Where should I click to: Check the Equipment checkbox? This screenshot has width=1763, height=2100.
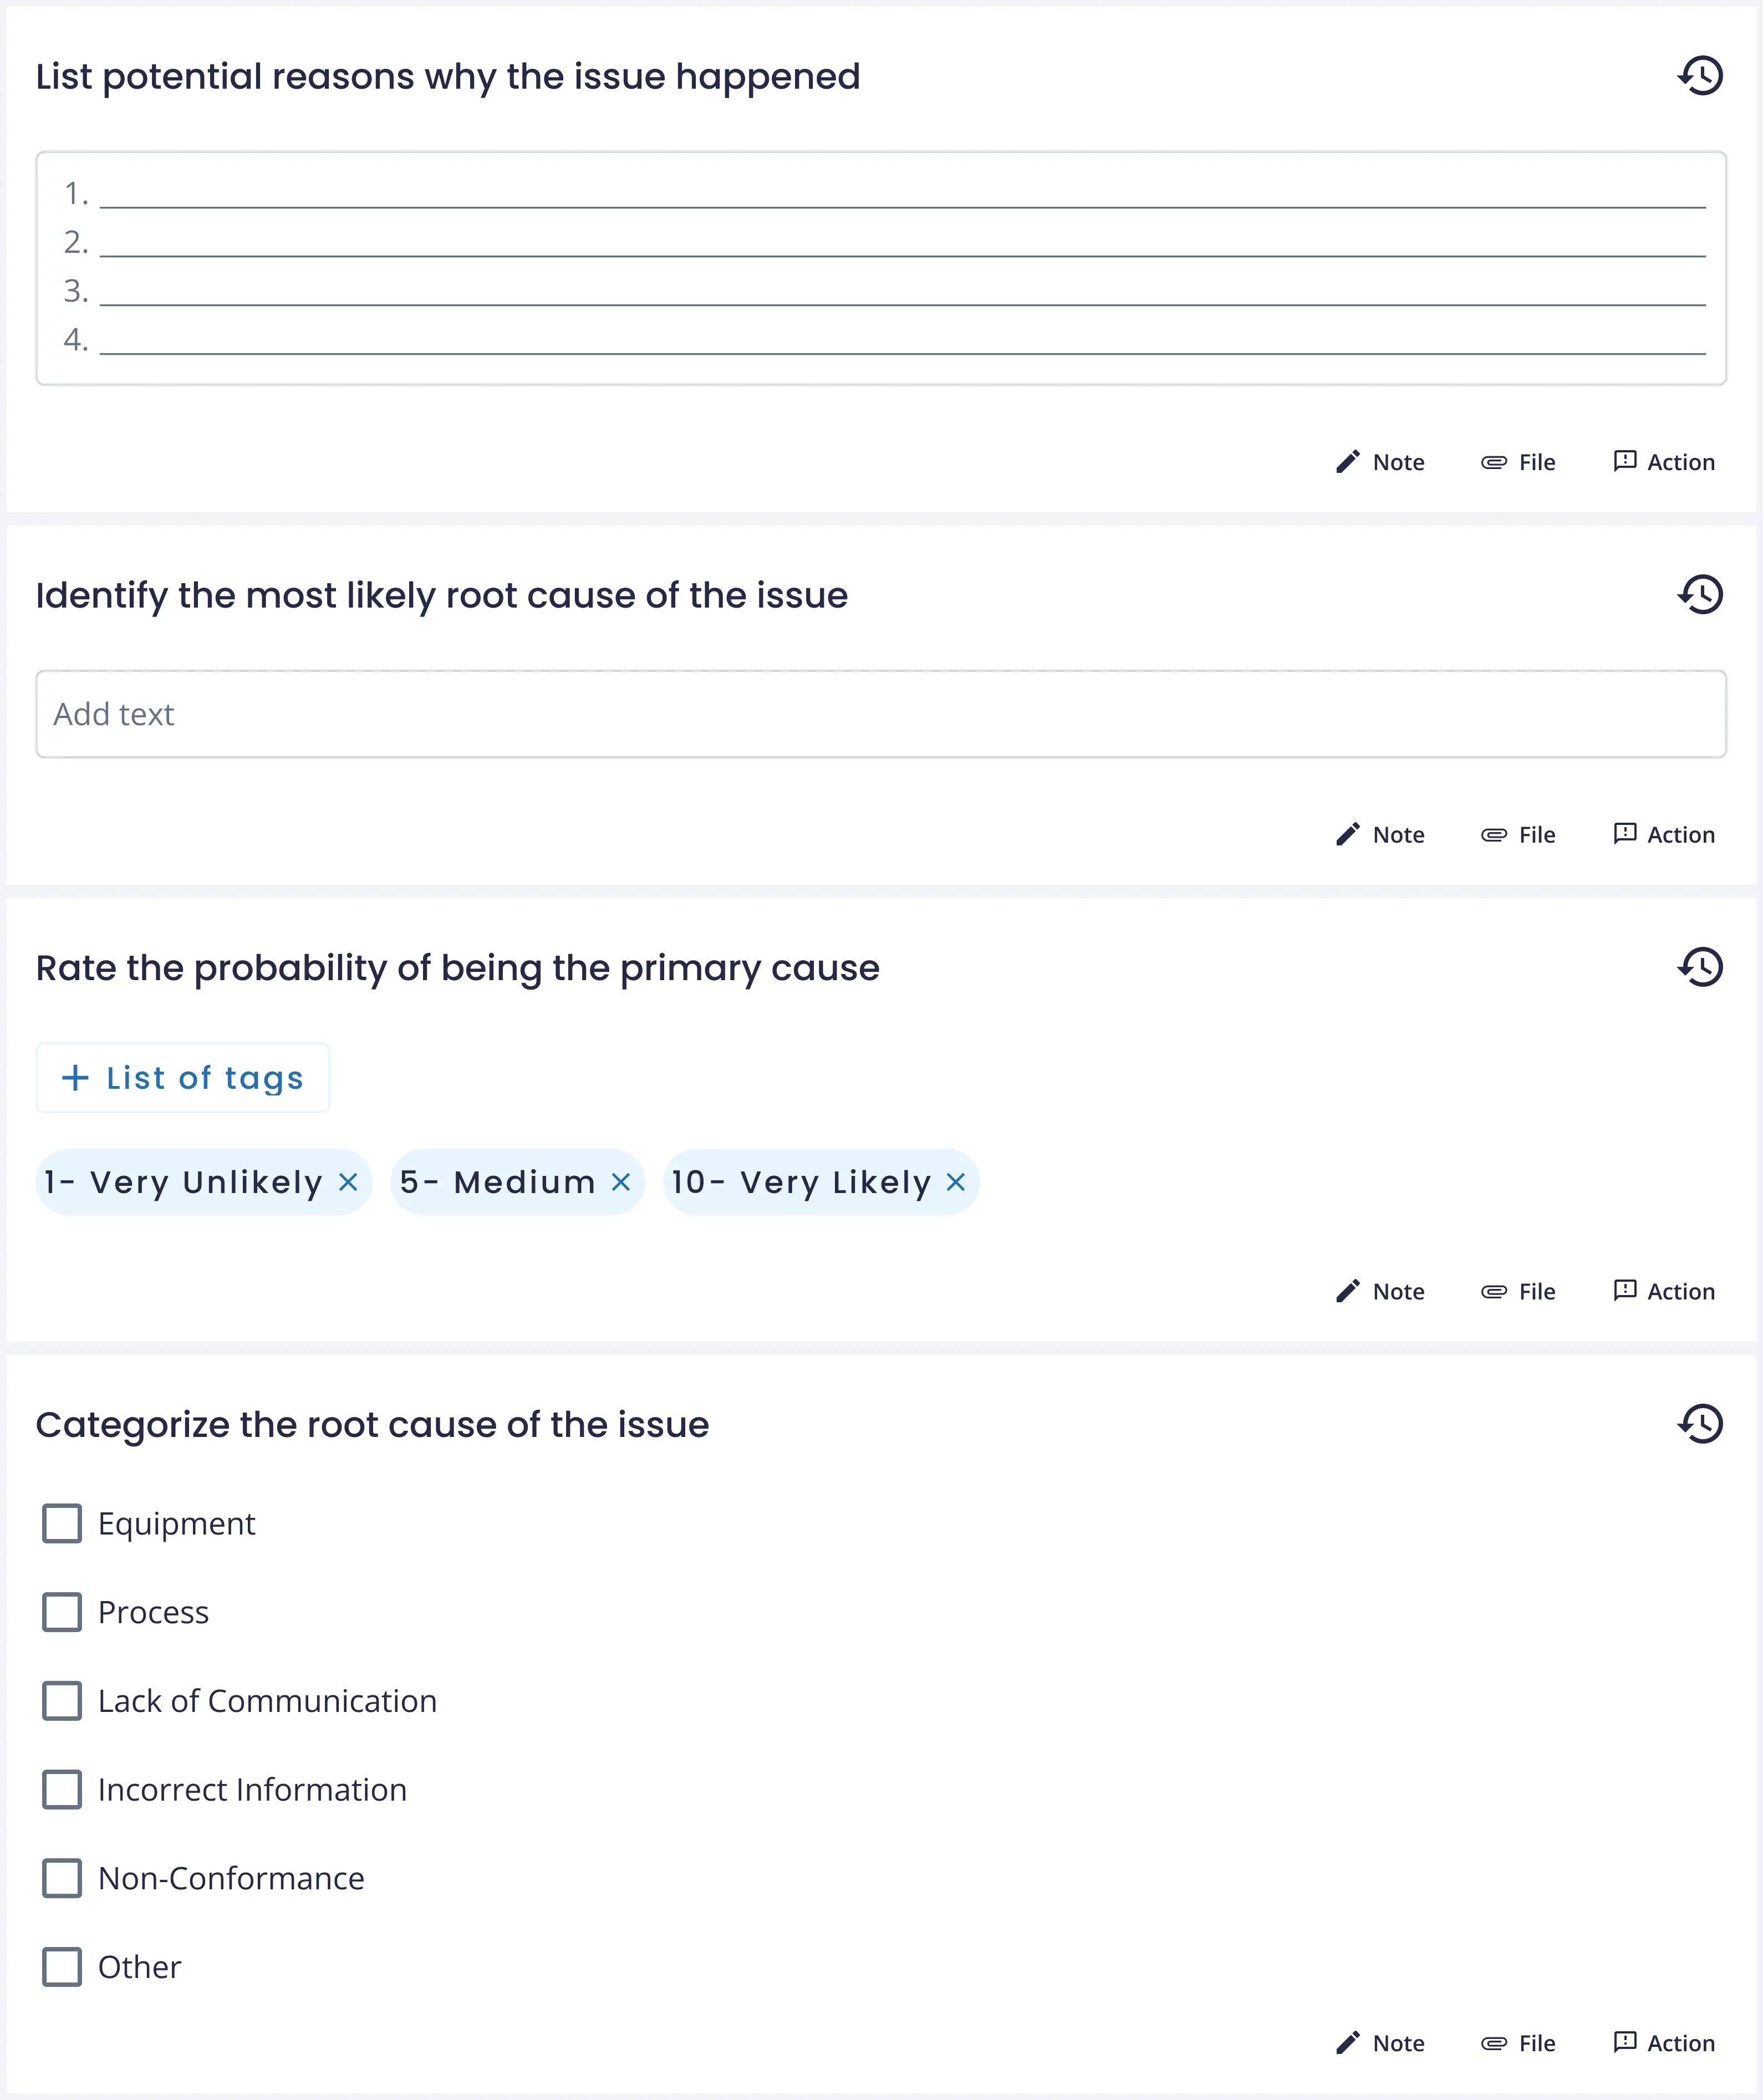pos(62,1524)
